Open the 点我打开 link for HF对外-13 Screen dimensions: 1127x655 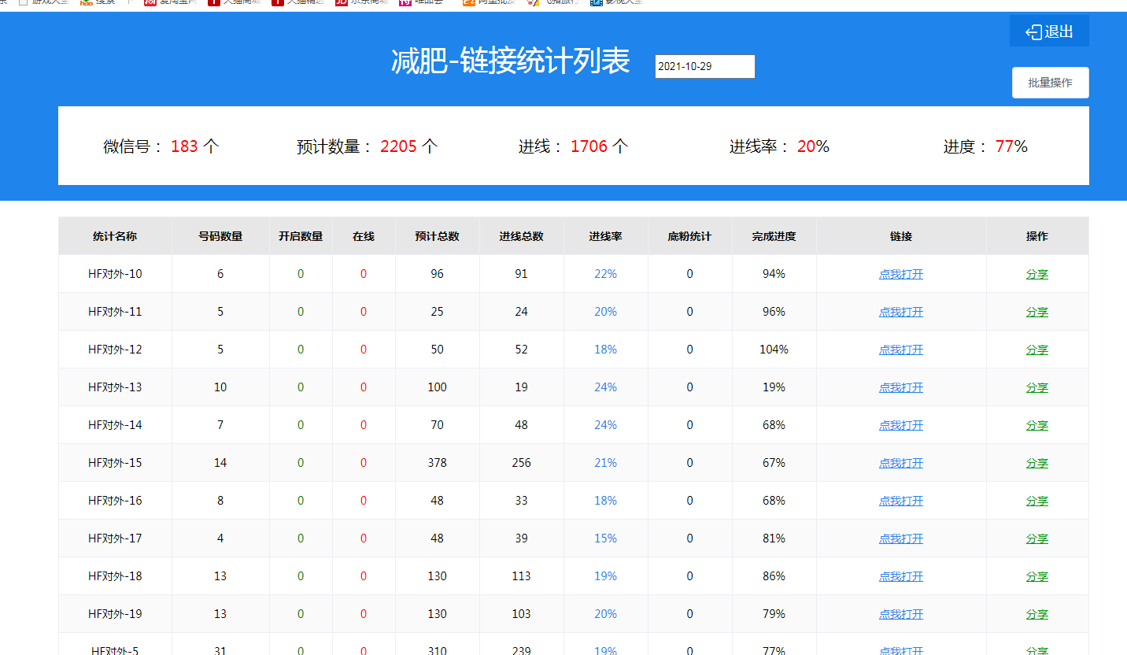point(901,387)
